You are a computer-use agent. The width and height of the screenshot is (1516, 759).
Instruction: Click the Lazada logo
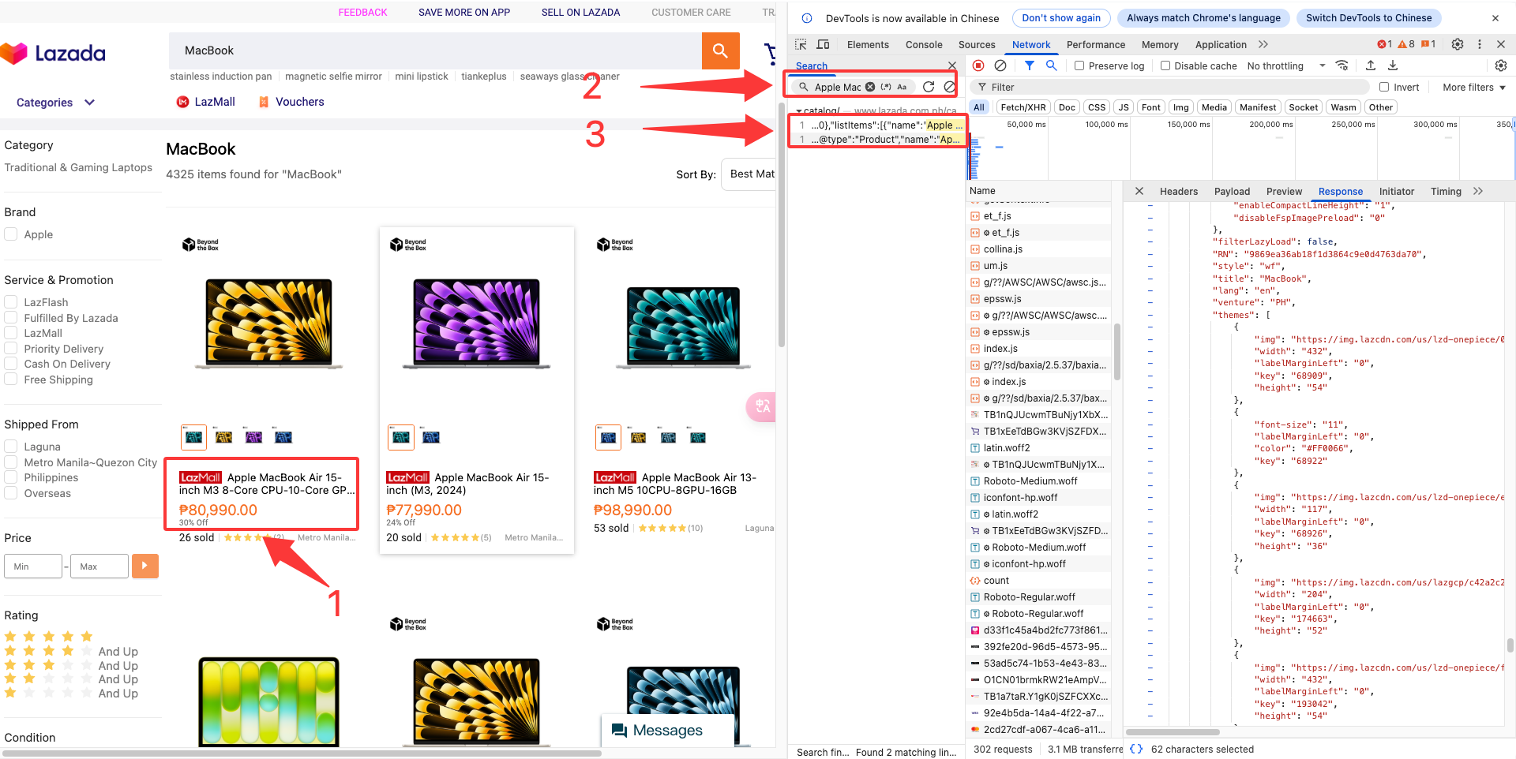point(53,53)
